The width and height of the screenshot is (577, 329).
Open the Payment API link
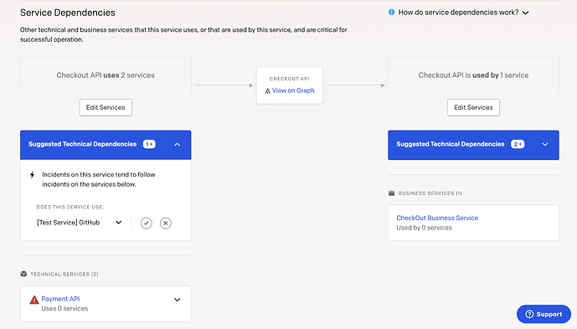pyautogui.click(x=60, y=299)
